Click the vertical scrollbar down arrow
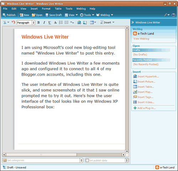Screen dimensions: 178x171 [127, 151]
